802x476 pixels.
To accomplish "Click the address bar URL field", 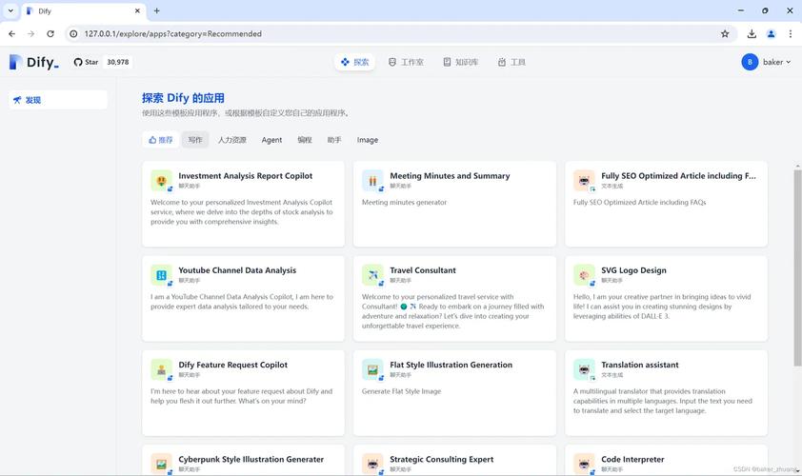I will click(381, 33).
